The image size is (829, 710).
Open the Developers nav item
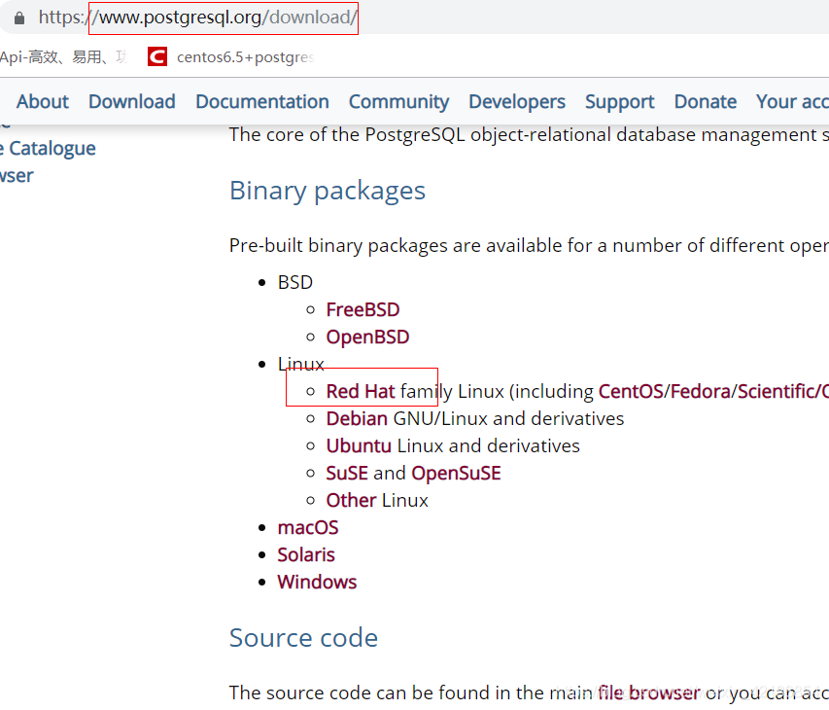point(516,101)
